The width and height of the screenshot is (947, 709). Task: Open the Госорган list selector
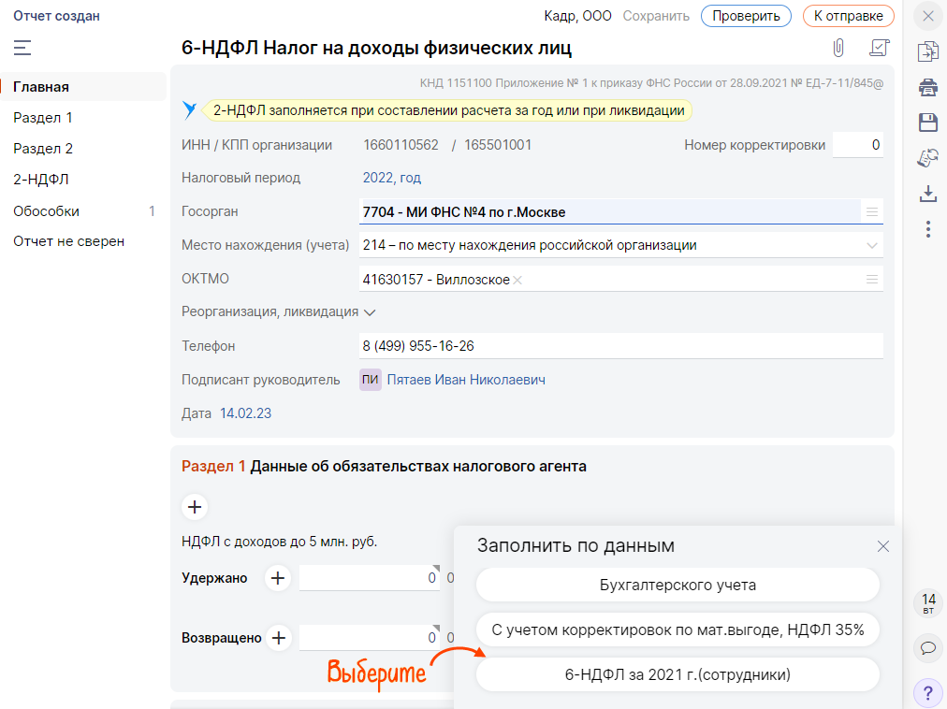point(872,212)
